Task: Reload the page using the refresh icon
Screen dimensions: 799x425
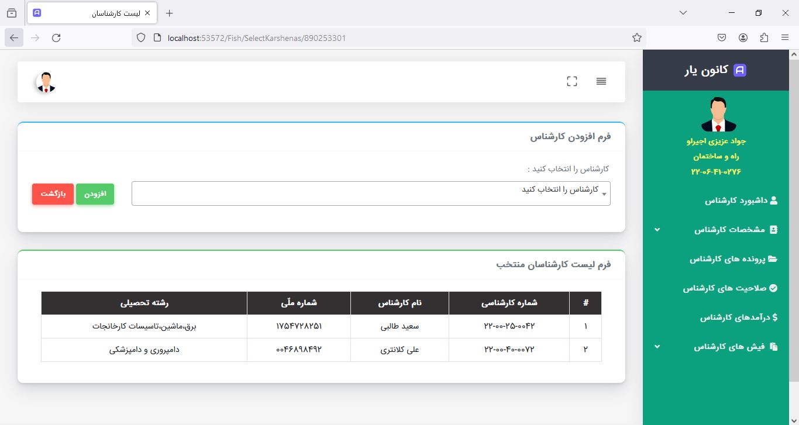Action: pyautogui.click(x=56, y=38)
